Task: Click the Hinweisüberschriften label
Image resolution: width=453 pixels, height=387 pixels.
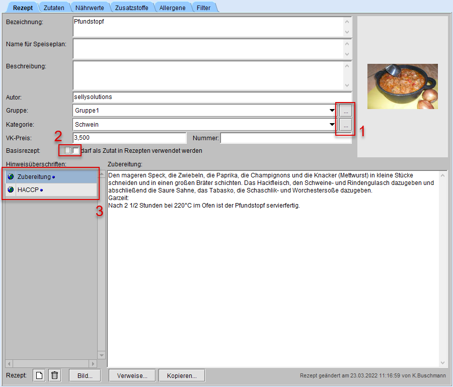Action: [36, 164]
